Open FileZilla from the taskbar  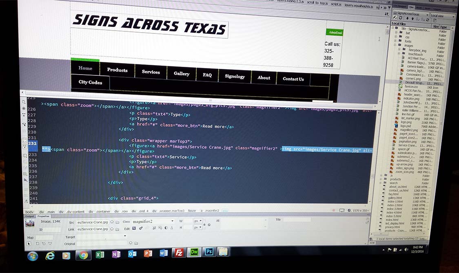pyautogui.click(x=177, y=253)
